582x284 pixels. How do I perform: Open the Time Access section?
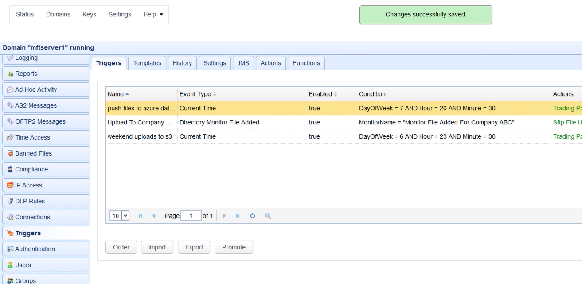(x=32, y=137)
